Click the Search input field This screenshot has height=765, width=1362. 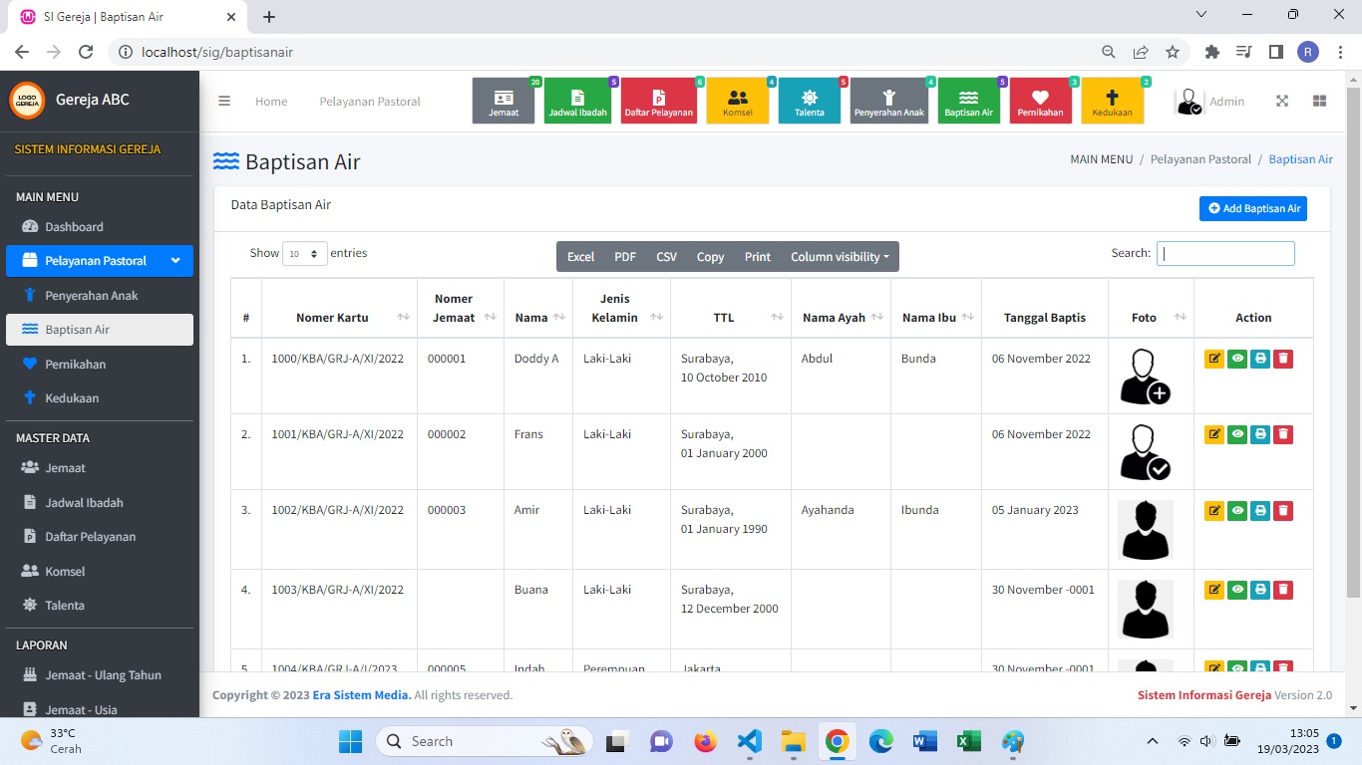point(1225,254)
